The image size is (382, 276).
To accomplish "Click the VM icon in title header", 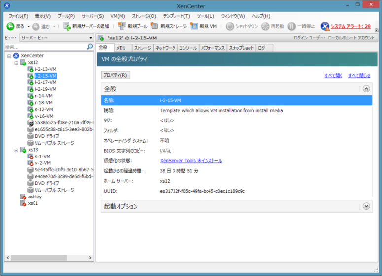I will 101,38.
